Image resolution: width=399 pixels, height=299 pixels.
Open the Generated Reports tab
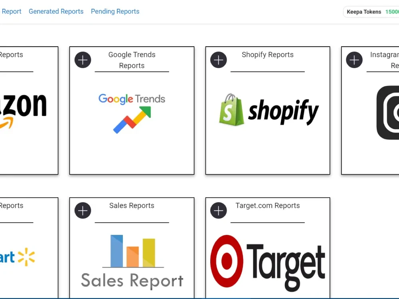(56, 12)
